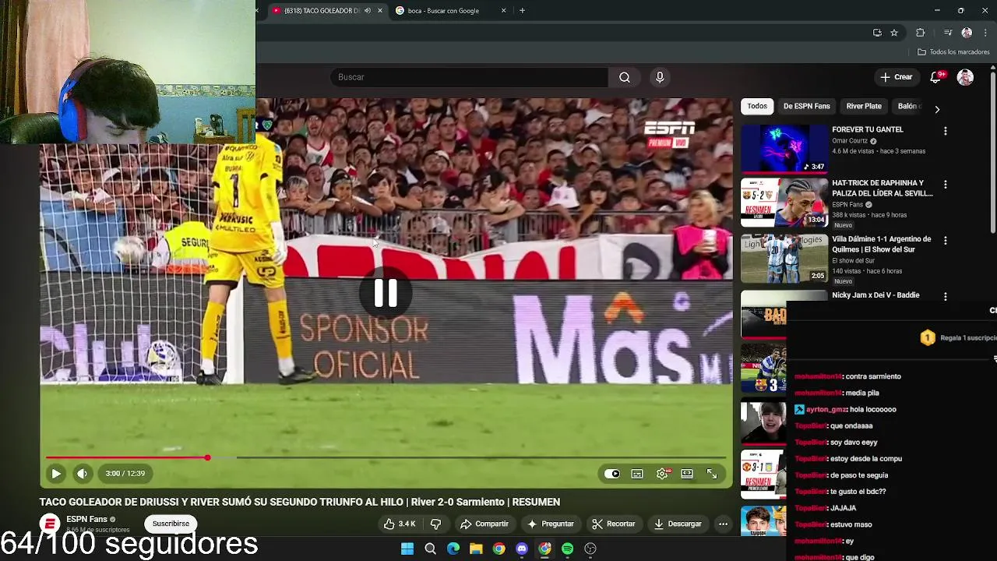Show more chips with the right arrow

[937, 109]
